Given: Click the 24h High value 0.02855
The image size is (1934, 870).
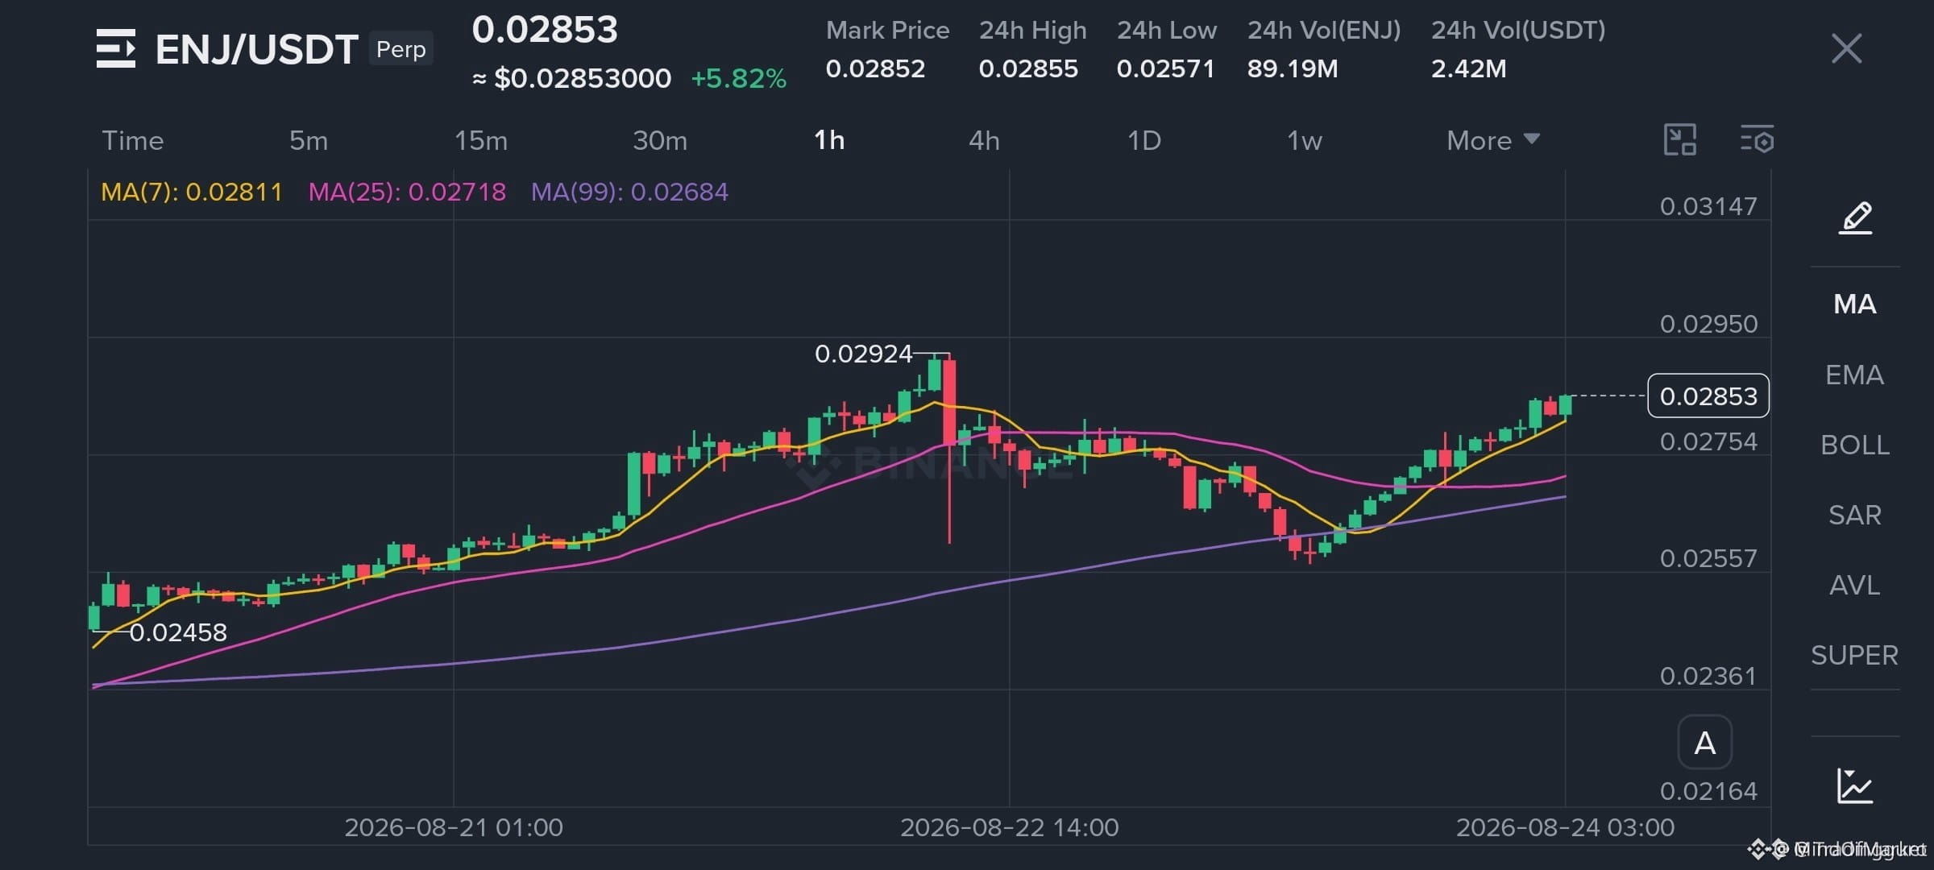Looking at the screenshot, I should tap(1028, 68).
